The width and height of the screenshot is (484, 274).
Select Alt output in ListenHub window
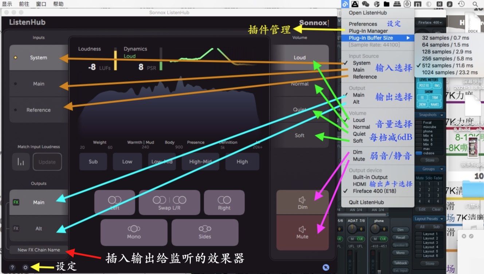click(39, 229)
